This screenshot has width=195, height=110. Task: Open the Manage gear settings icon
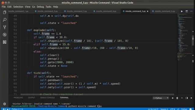pyautogui.click(x=5, y=104)
